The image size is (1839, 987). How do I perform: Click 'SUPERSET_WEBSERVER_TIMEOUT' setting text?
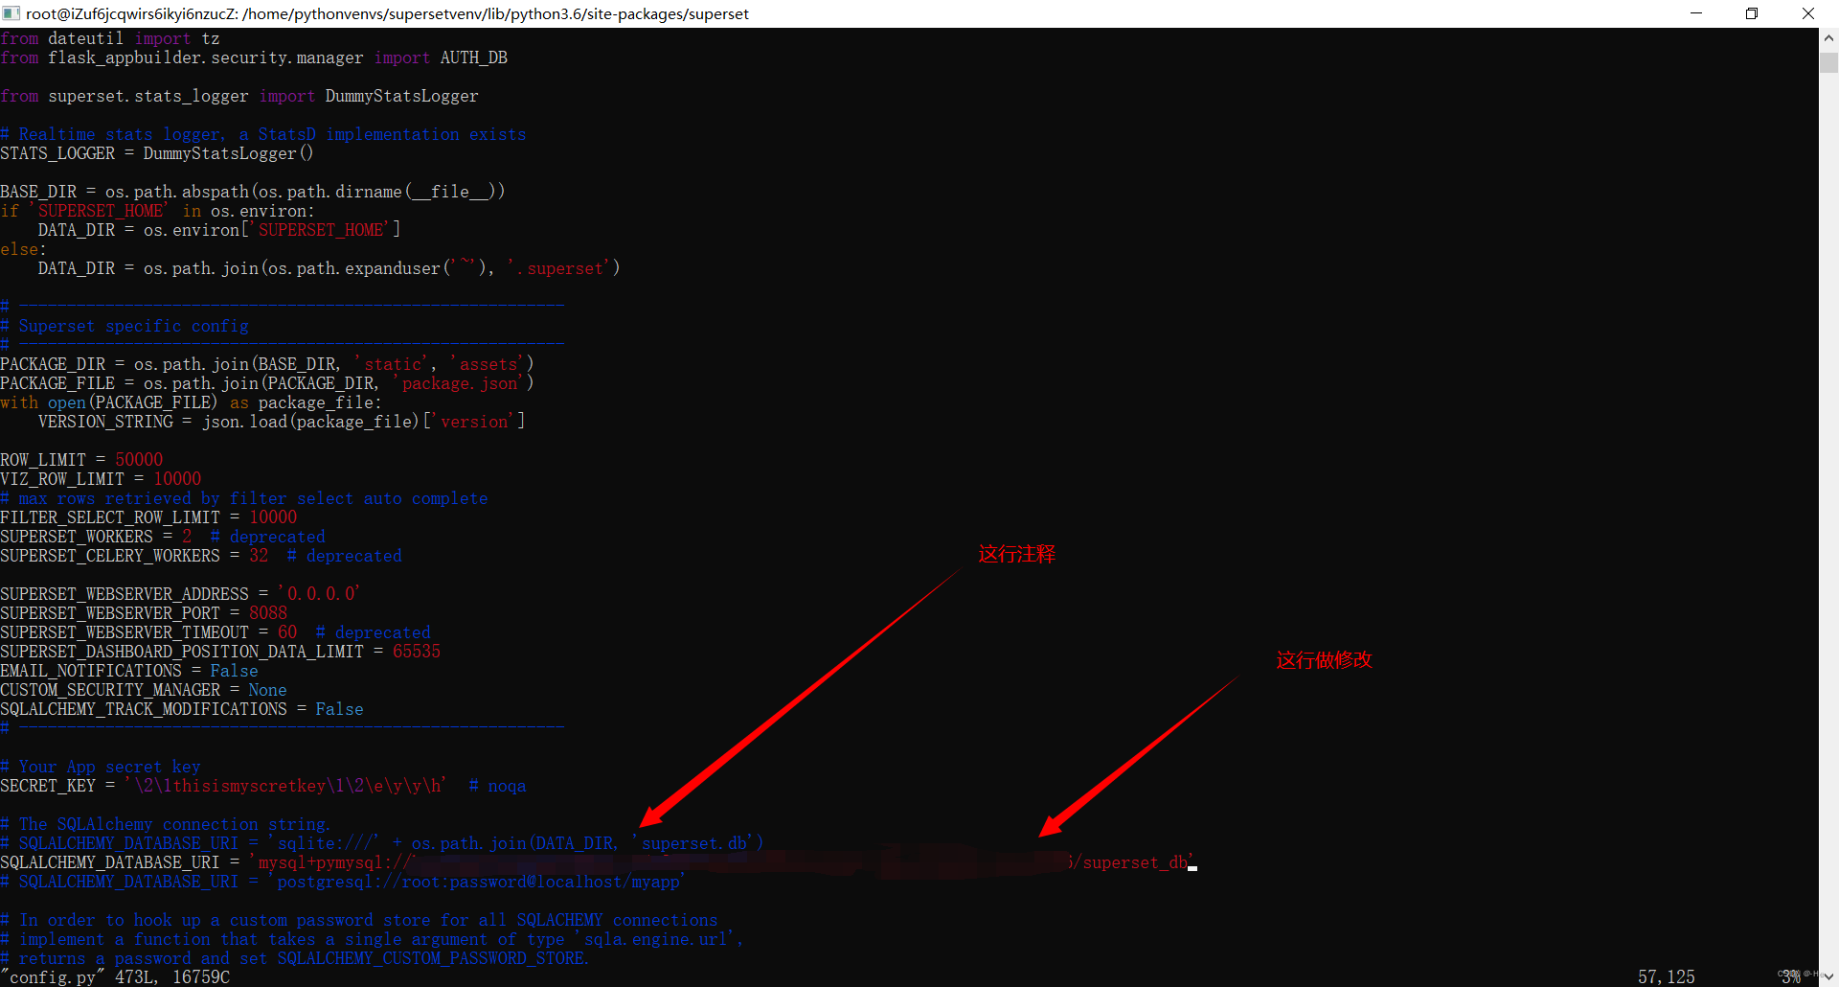pyautogui.click(x=125, y=632)
